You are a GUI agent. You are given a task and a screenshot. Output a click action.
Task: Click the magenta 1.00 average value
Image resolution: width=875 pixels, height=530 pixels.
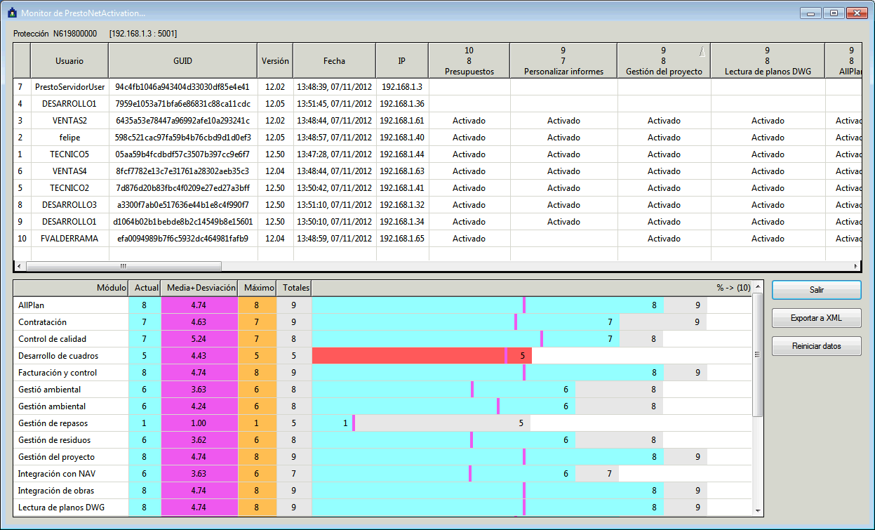[x=199, y=423]
